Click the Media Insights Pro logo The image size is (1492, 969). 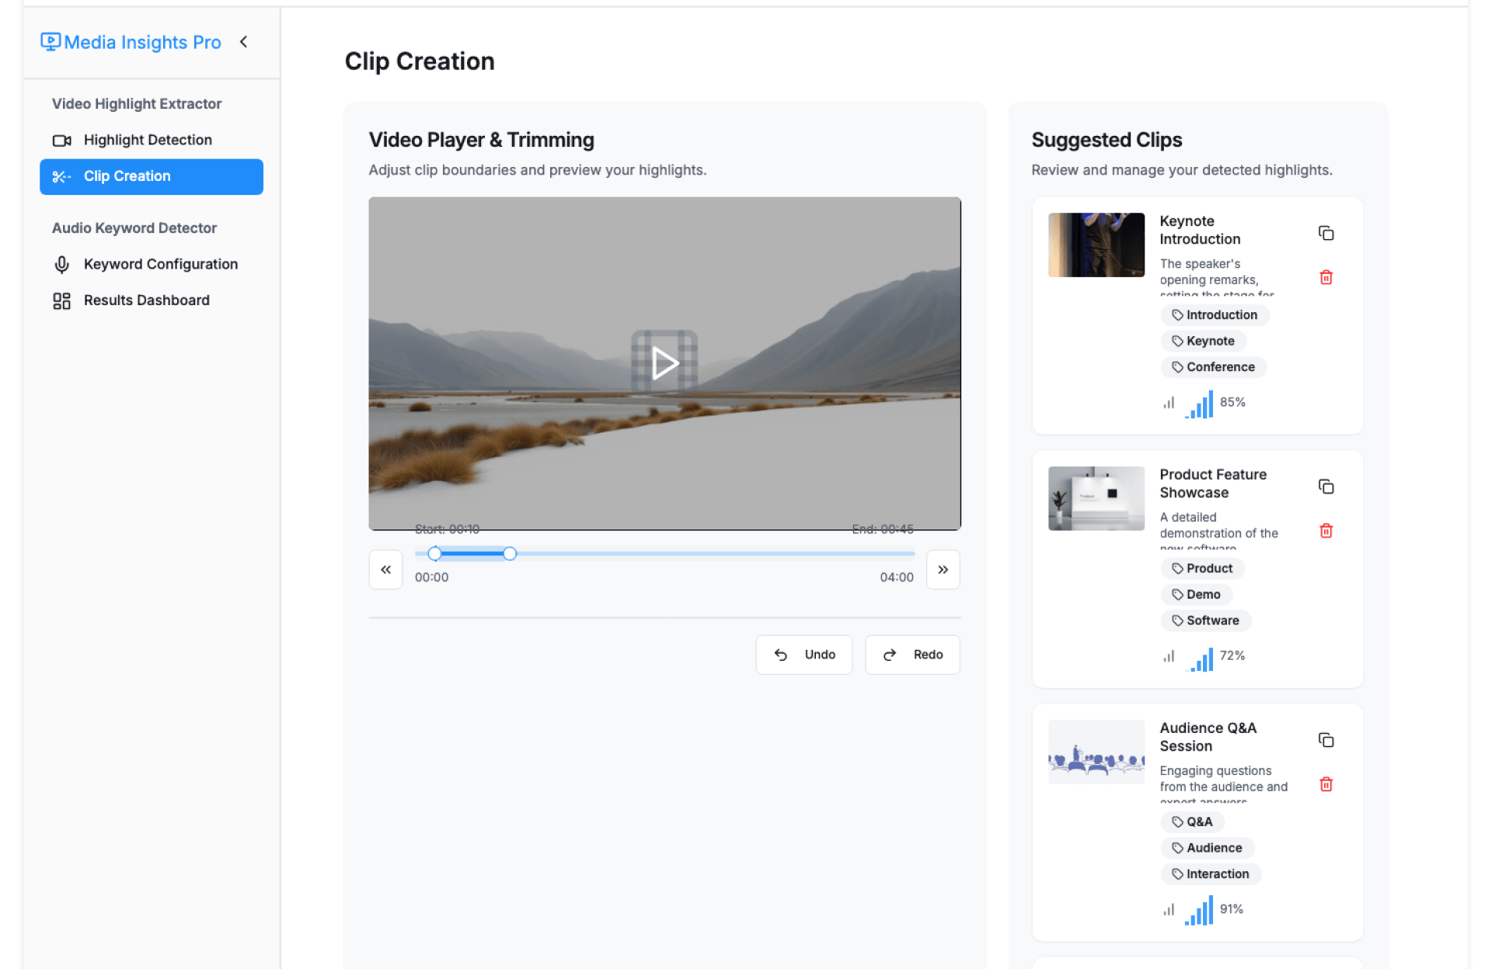(131, 42)
